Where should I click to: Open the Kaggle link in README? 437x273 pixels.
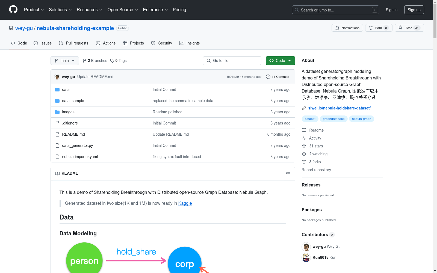click(x=185, y=203)
